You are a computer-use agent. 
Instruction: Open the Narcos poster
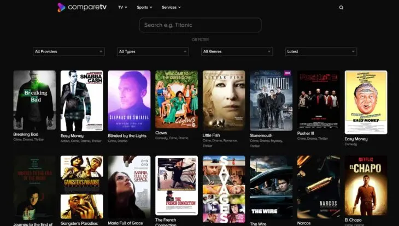pyautogui.click(x=319, y=187)
